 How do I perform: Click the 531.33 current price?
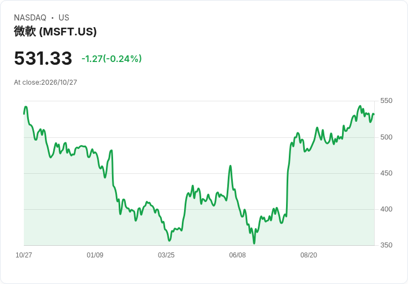(43, 58)
